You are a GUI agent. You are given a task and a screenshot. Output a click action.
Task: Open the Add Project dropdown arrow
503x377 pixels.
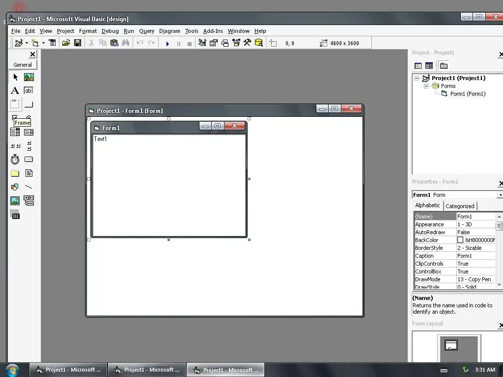[27, 43]
